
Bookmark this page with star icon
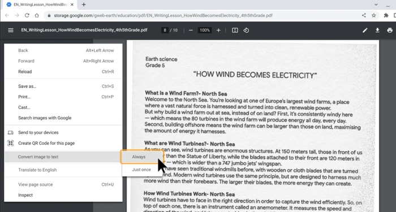374,15
